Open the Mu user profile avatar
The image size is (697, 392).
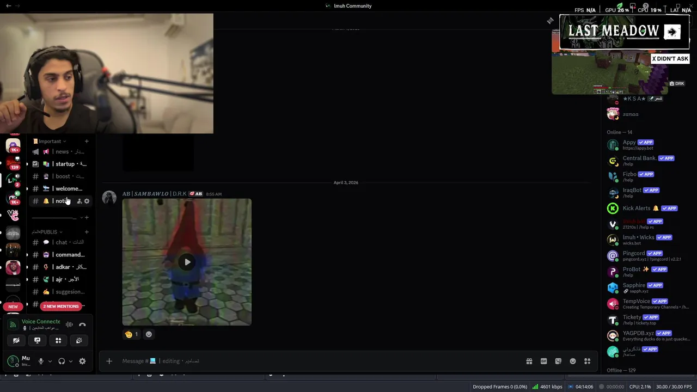tap(13, 361)
